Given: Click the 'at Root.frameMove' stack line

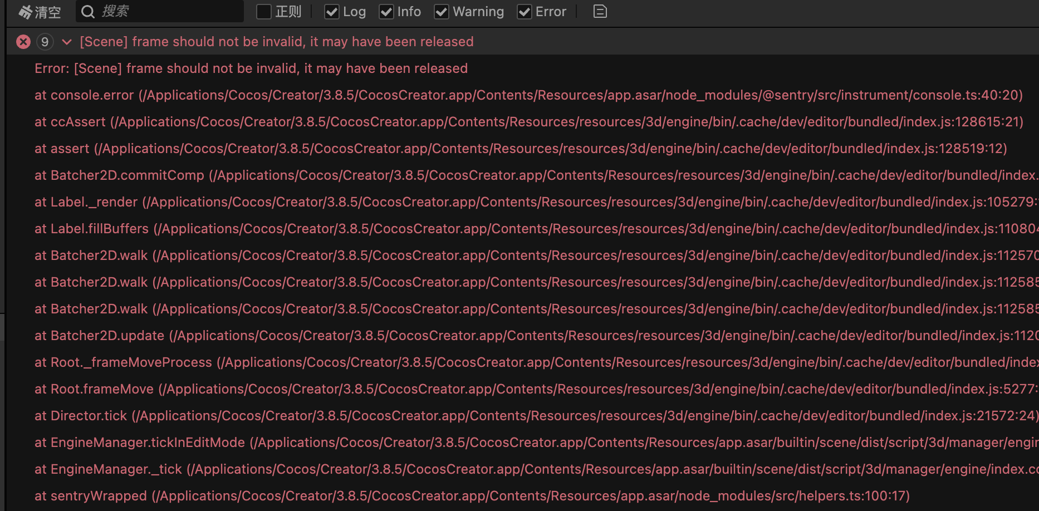Looking at the screenshot, I should (537, 389).
